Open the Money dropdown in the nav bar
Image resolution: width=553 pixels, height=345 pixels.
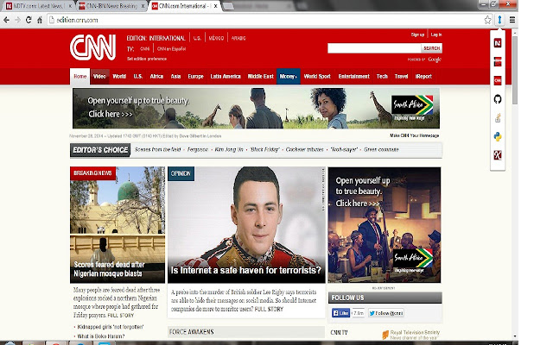[x=288, y=77]
